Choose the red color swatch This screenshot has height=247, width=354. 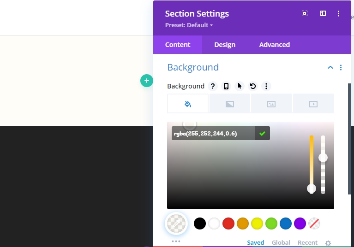(x=228, y=223)
